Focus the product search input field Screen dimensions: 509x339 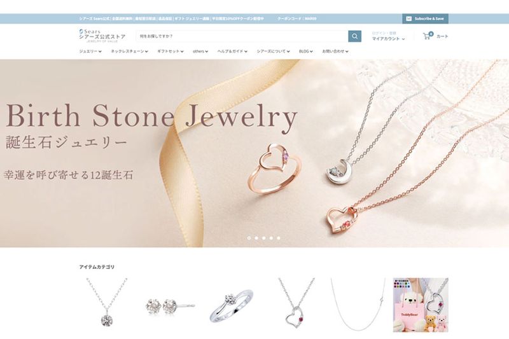click(x=242, y=36)
